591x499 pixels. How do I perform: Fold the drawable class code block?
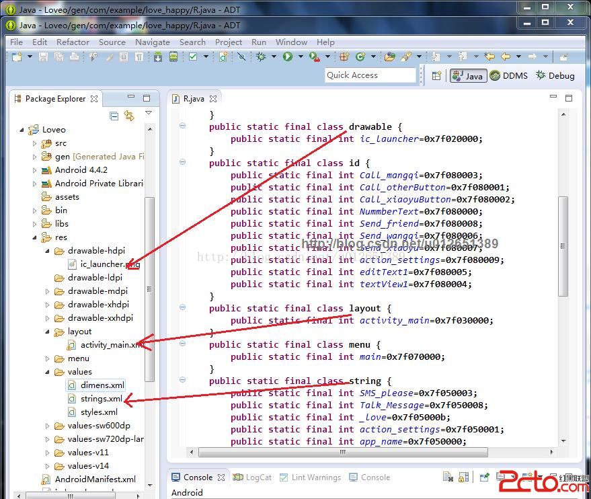point(182,126)
